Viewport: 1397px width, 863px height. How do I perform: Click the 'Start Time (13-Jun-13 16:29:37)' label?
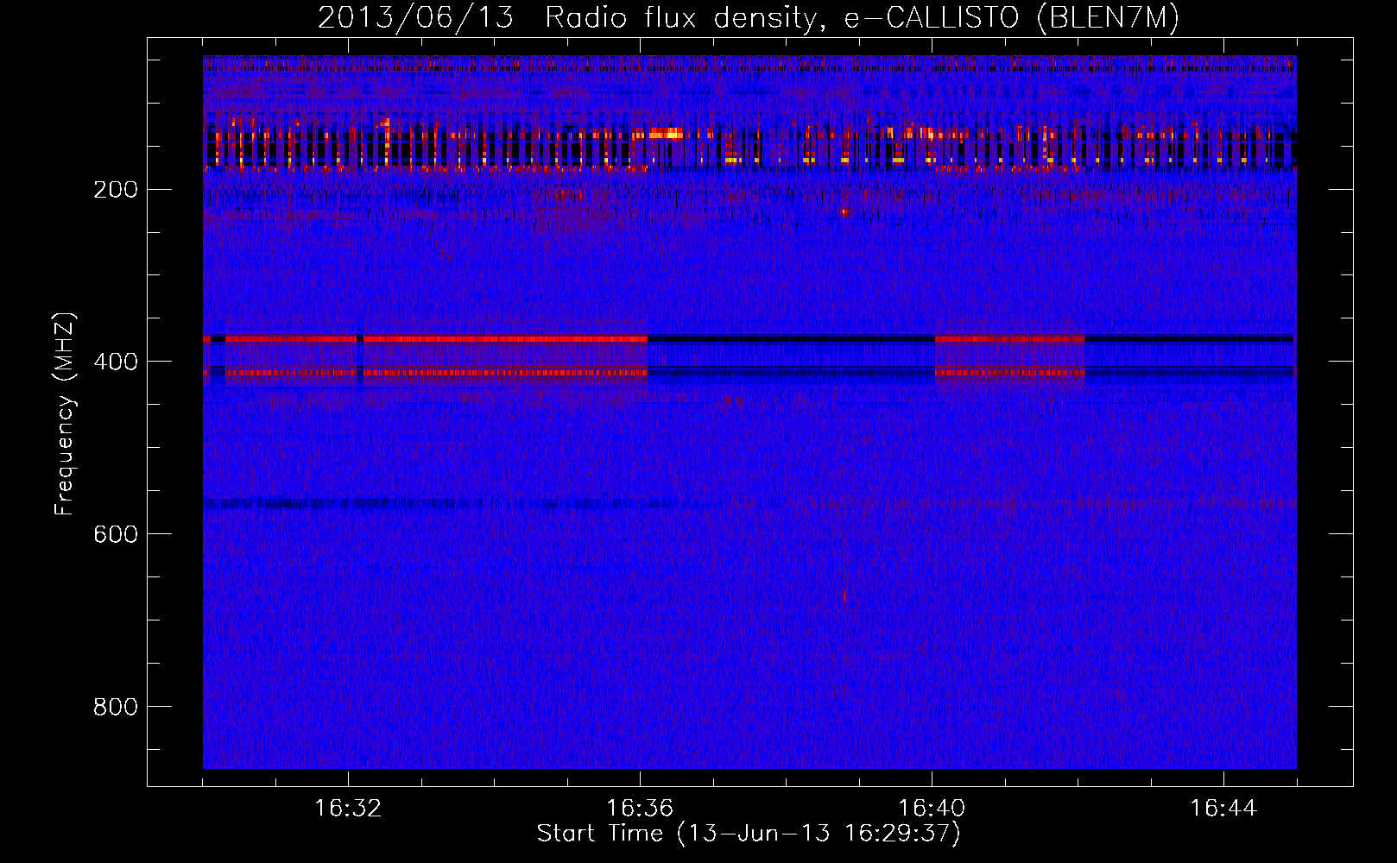coord(749,834)
